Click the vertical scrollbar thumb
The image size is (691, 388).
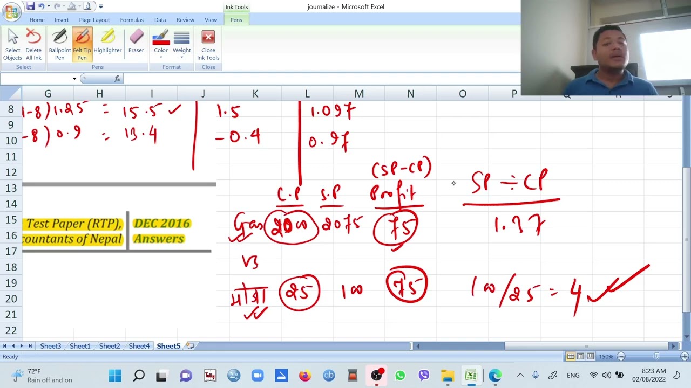(x=687, y=240)
